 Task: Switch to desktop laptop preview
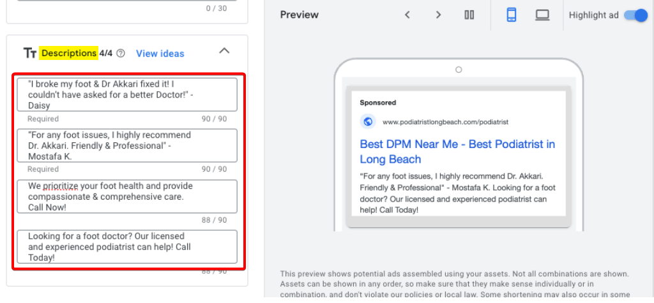tap(542, 15)
